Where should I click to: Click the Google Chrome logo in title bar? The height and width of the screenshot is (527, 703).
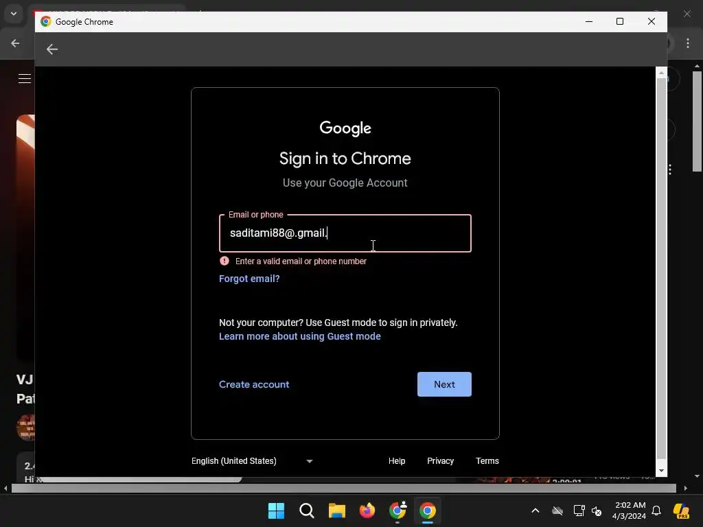pyautogui.click(x=46, y=21)
